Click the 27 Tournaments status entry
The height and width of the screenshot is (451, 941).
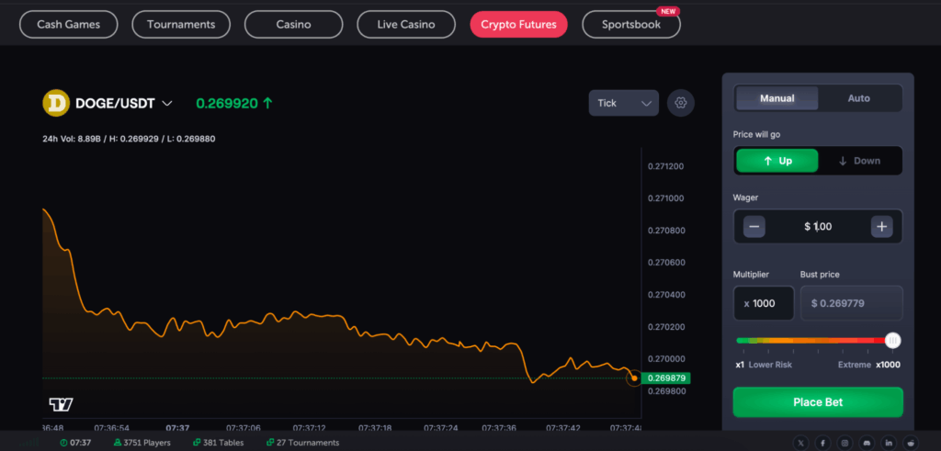pyautogui.click(x=302, y=443)
